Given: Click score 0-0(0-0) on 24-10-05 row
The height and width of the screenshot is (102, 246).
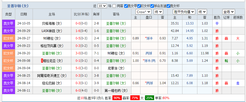Looking at the screenshot, I should (x=81, y=23).
